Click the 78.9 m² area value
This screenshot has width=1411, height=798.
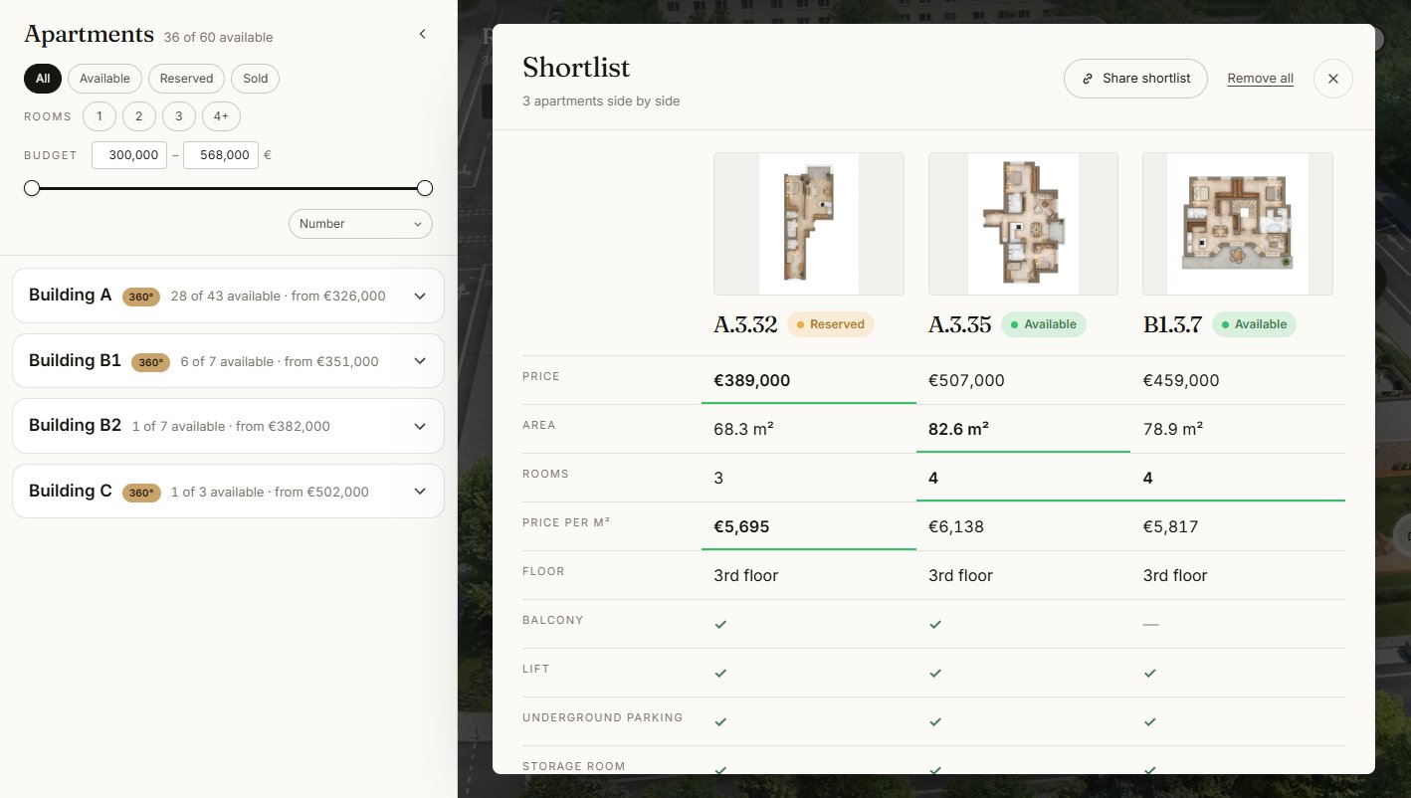1173,430
